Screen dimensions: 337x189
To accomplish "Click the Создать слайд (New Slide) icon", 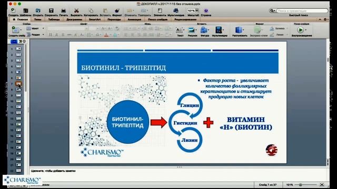I will tap(15, 29).
